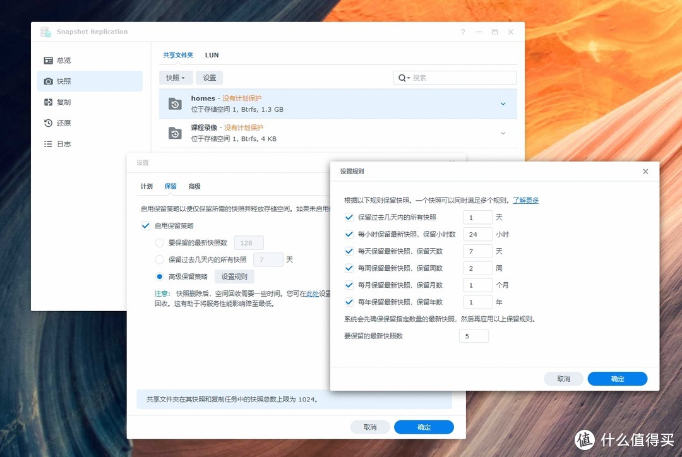Open the 了解更多 link
682x457 pixels.
click(x=525, y=200)
